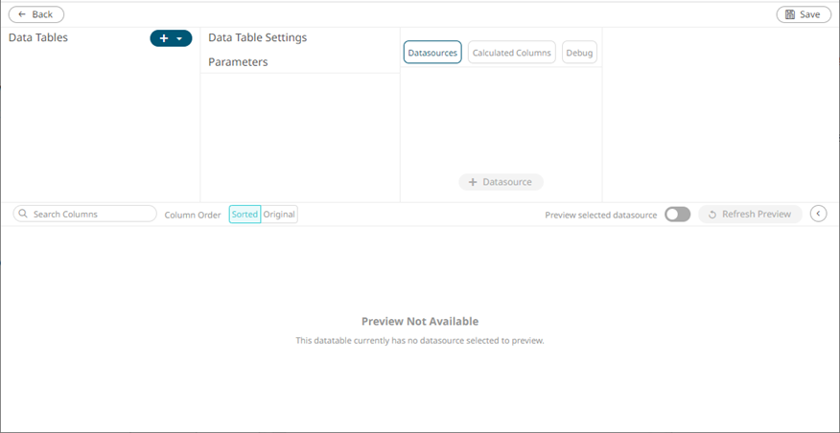
Task: Collapse panel with the circled chevron icon
Action: coord(818,214)
